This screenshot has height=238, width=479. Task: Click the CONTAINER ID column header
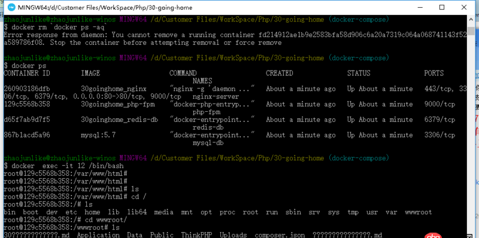click(26, 73)
